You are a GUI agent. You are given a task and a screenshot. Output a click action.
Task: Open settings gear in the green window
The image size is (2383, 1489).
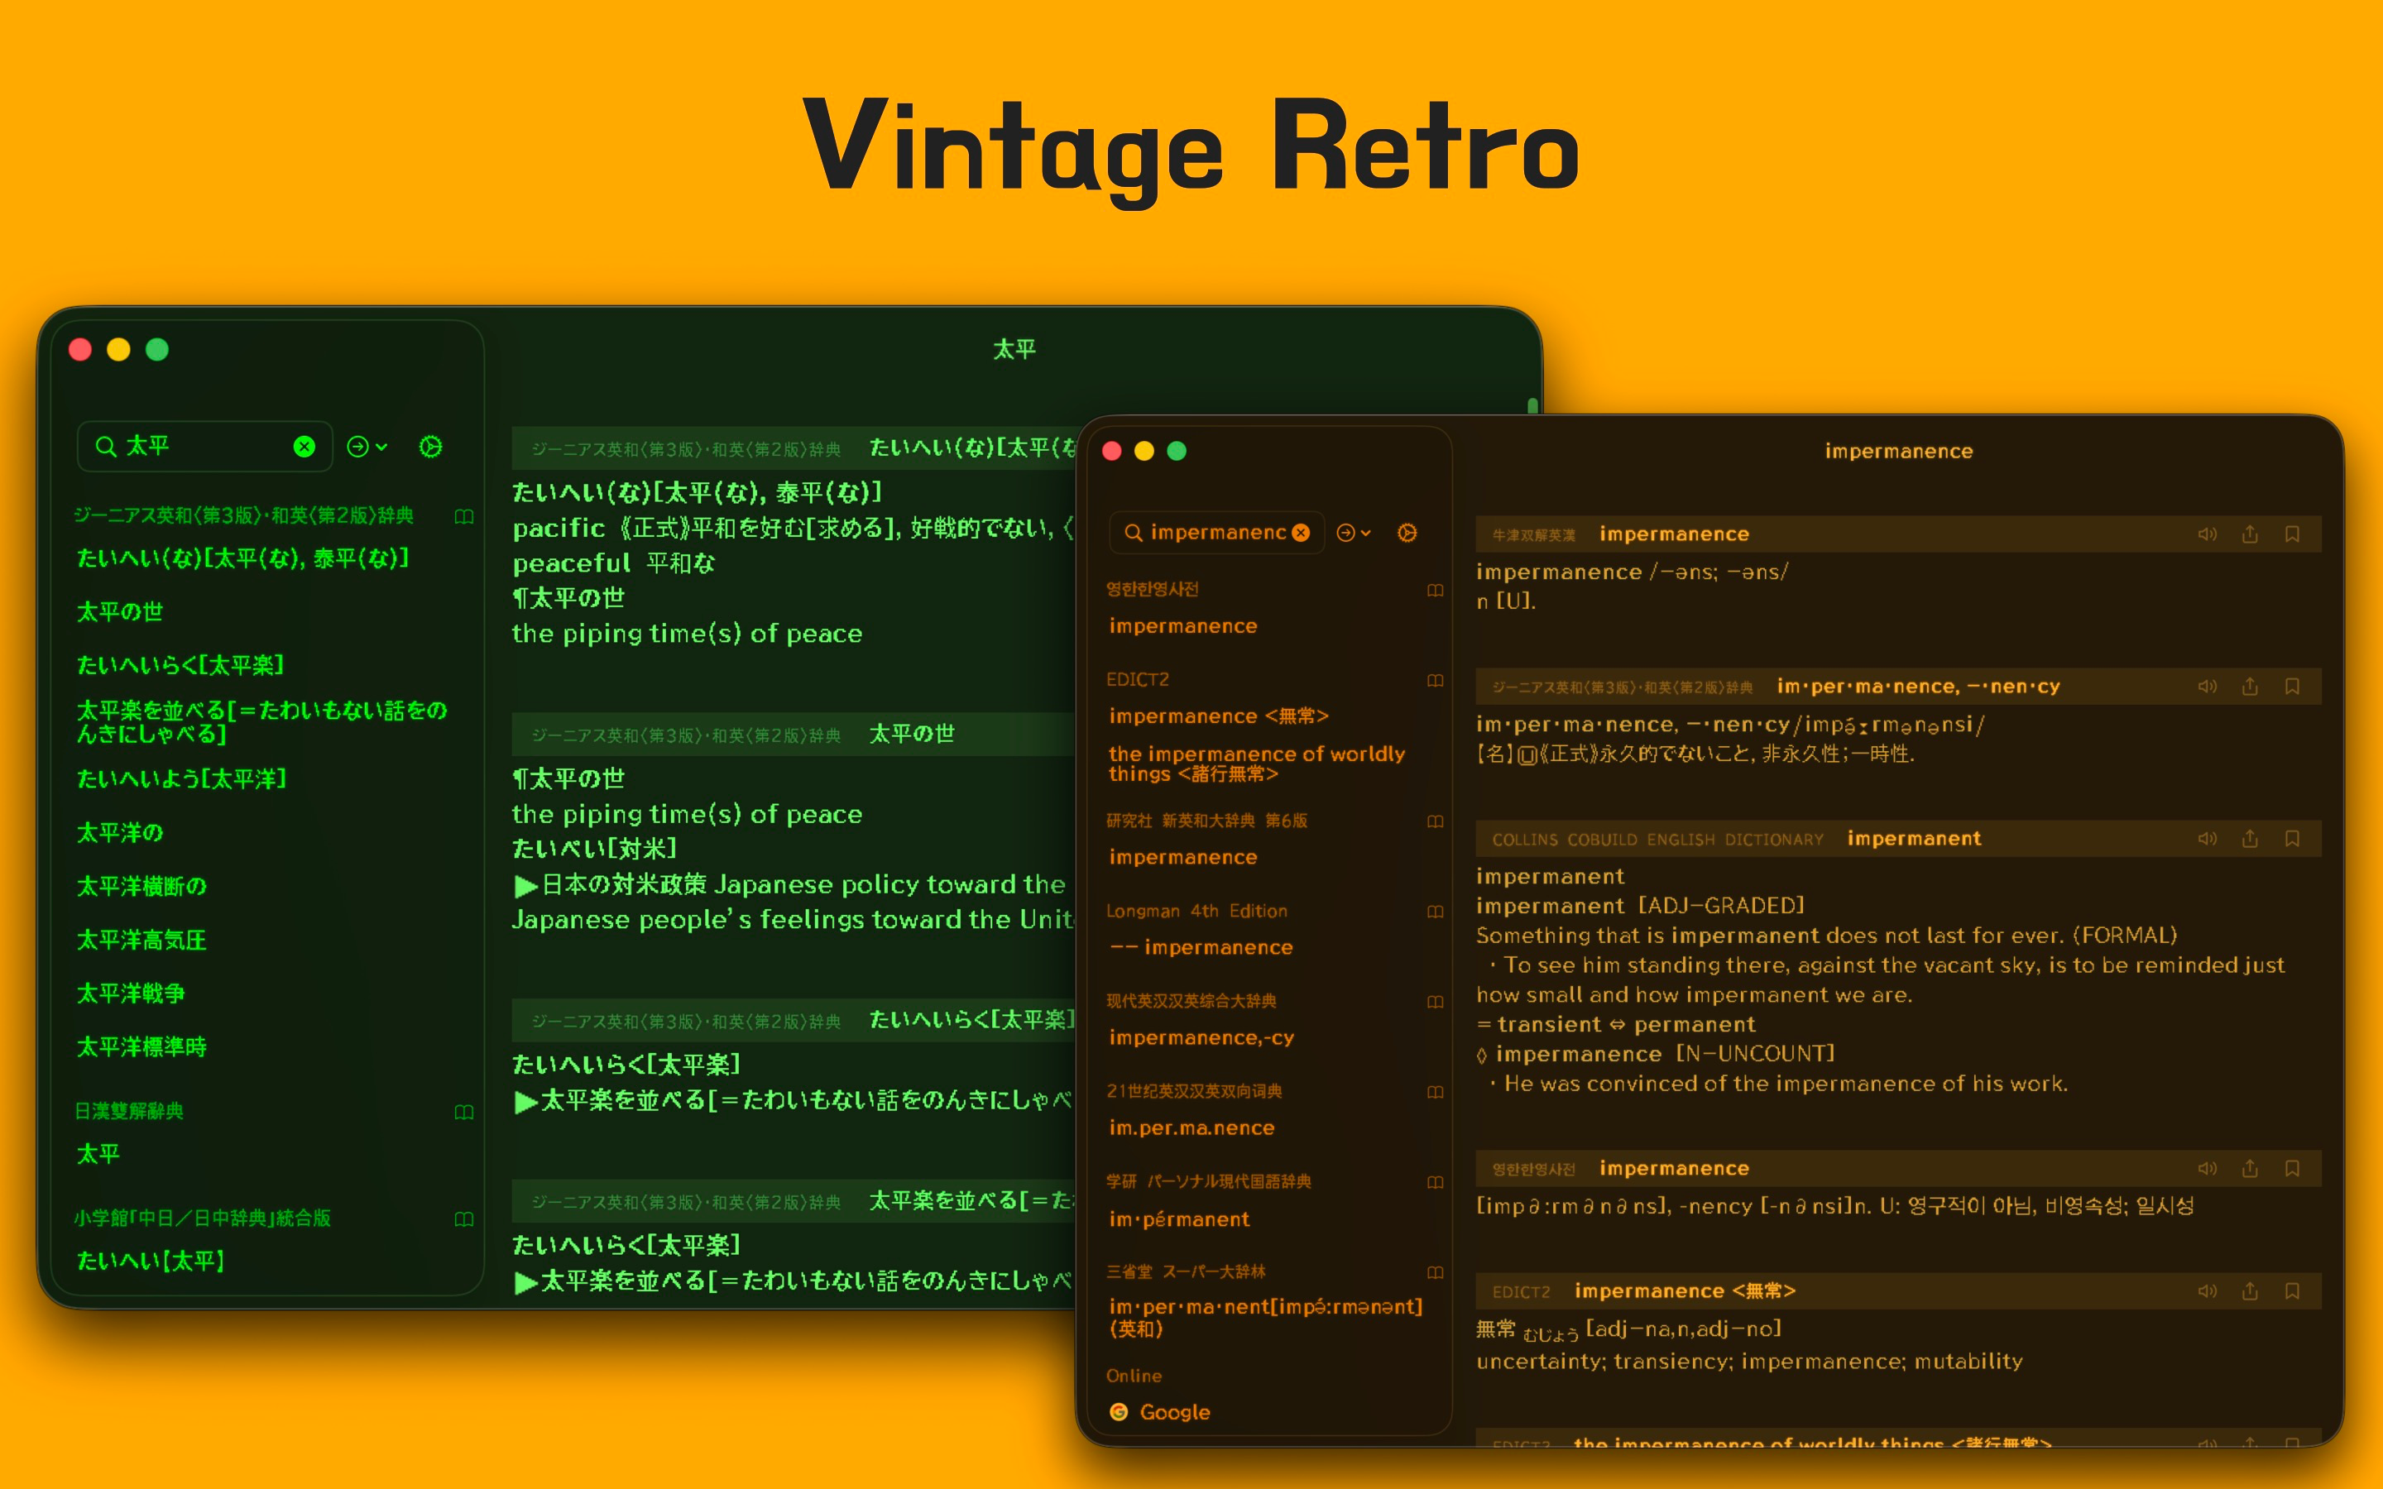[x=430, y=447]
